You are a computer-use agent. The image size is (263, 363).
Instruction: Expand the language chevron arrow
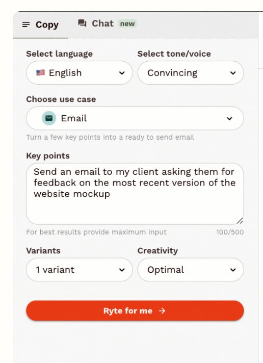click(x=122, y=73)
